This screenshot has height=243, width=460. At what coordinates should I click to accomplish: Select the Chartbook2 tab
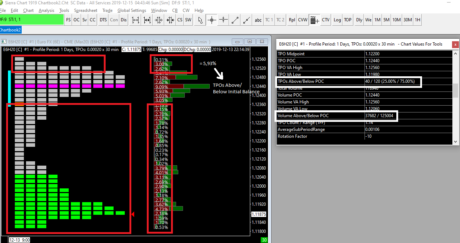click(11, 30)
